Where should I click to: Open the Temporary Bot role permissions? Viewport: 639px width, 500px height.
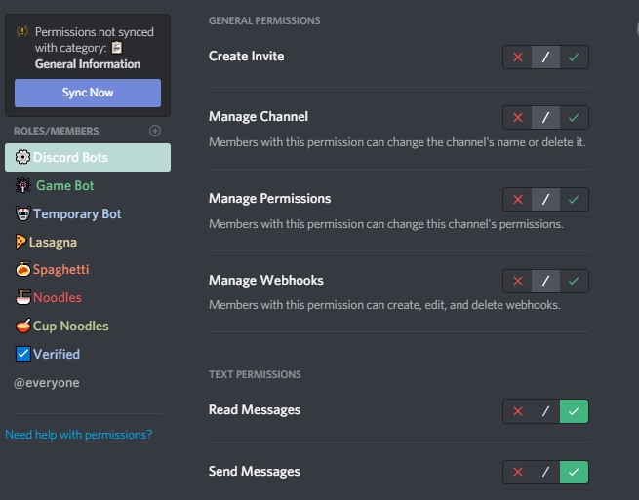coord(77,213)
